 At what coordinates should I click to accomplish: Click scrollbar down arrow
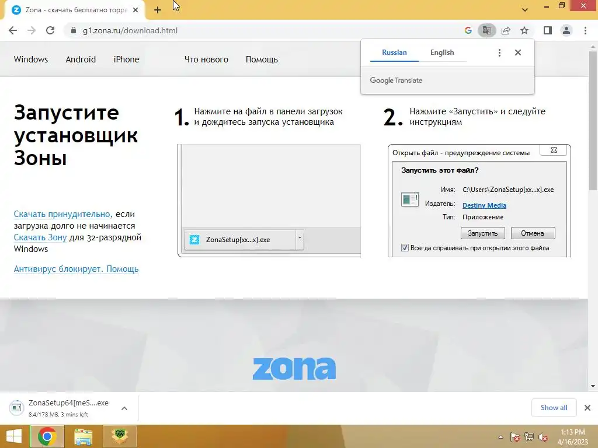593,386
